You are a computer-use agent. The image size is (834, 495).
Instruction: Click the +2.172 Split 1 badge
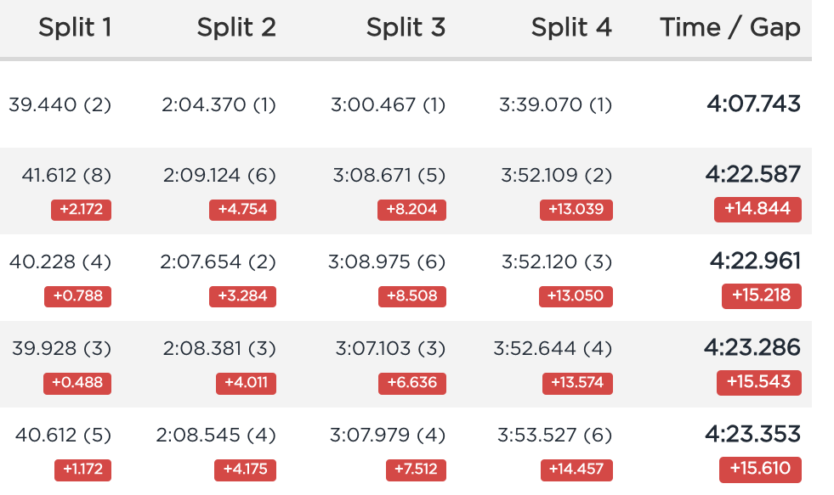click(x=81, y=210)
